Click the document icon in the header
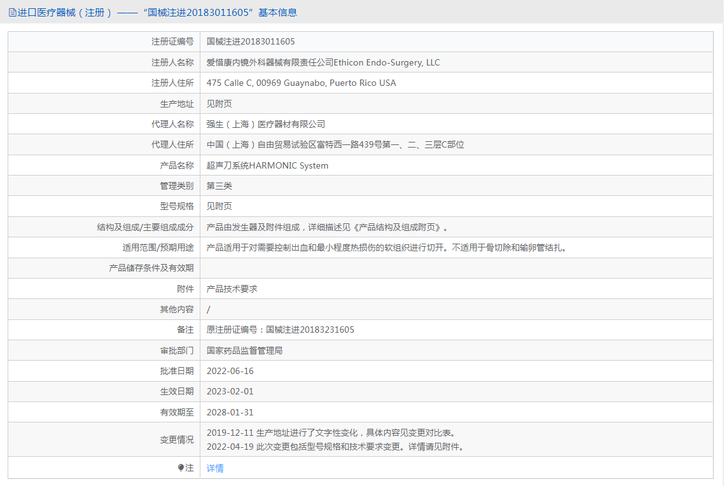The image size is (724, 486). point(13,13)
